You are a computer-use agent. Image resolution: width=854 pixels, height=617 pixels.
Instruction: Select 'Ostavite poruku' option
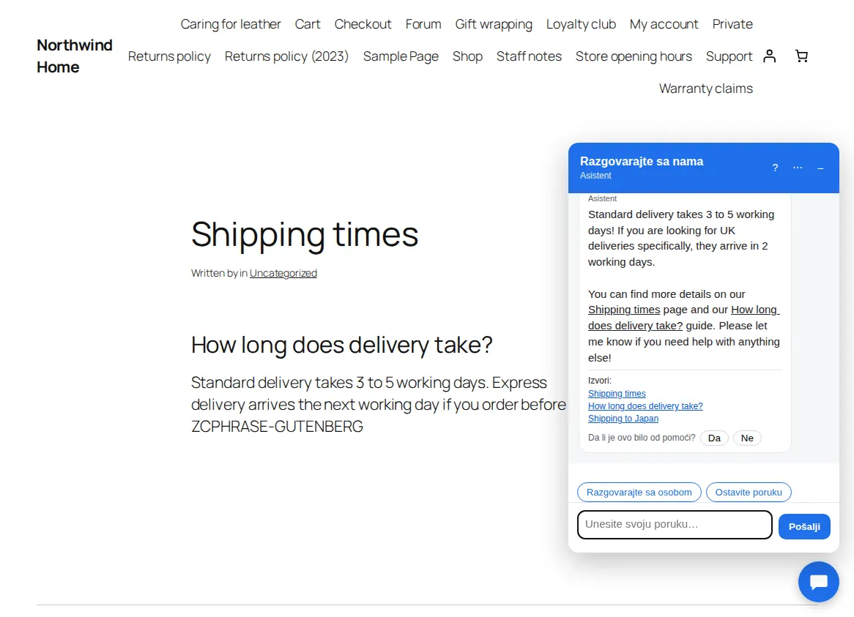749,492
